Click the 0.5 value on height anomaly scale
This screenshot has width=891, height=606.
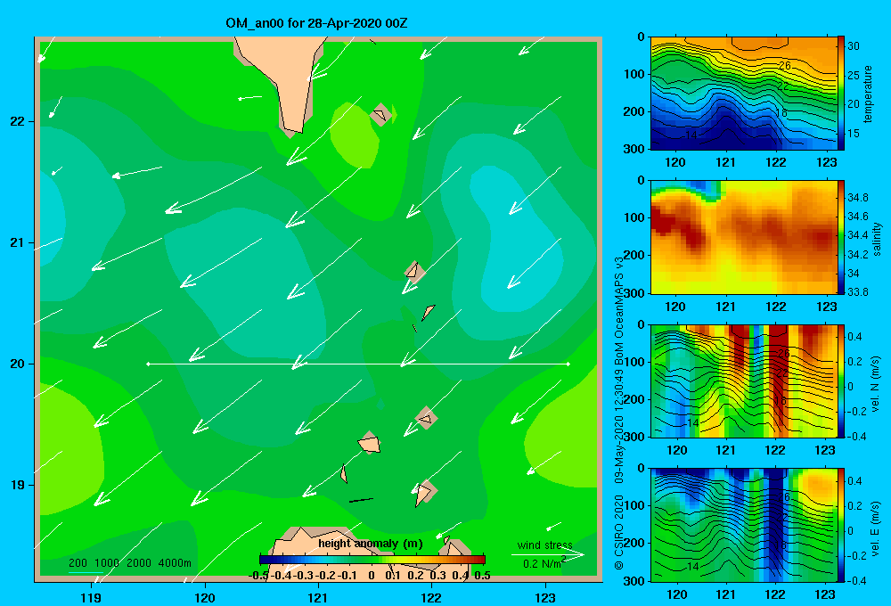pyautogui.click(x=482, y=576)
